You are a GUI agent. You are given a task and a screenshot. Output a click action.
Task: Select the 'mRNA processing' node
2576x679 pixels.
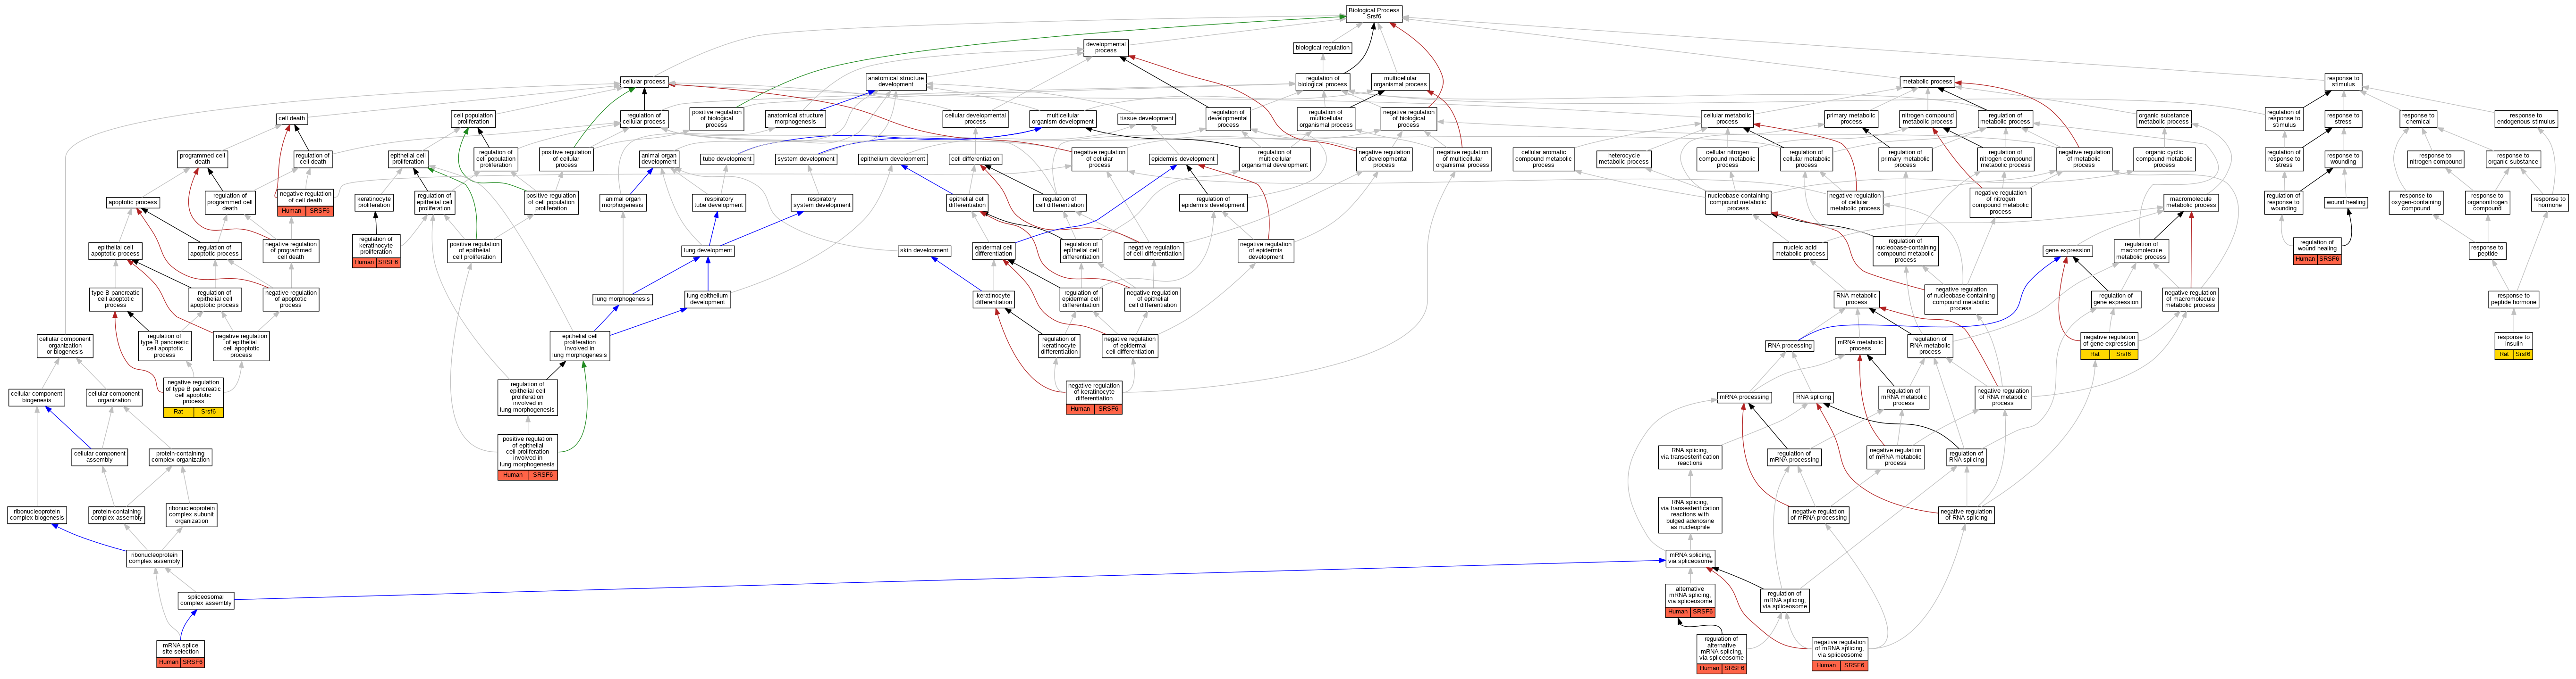tap(1744, 397)
